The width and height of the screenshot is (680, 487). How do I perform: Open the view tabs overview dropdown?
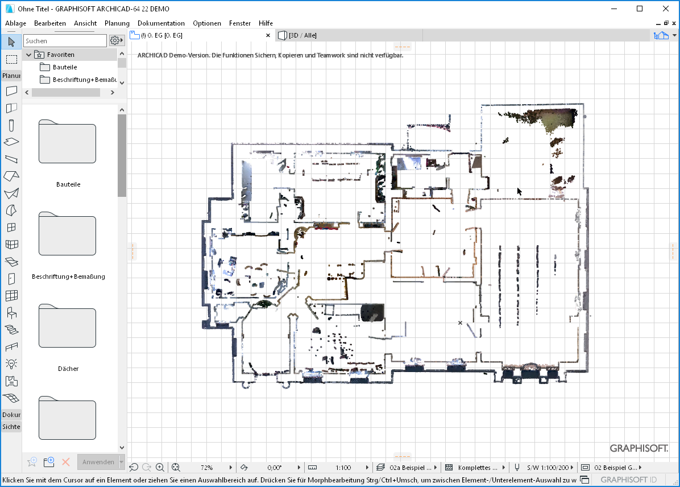(674, 35)
